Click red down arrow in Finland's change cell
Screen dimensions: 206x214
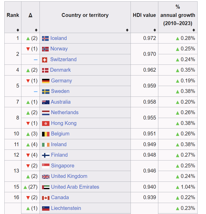click(28, 155)
